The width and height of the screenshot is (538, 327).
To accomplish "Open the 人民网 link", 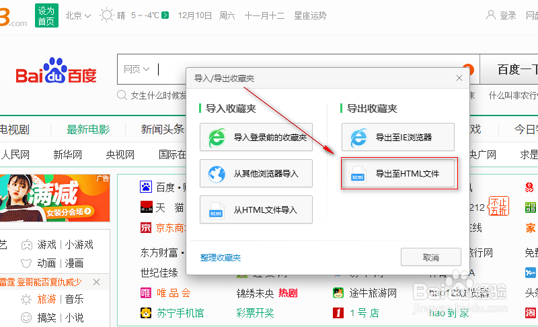I will [15, 154].
